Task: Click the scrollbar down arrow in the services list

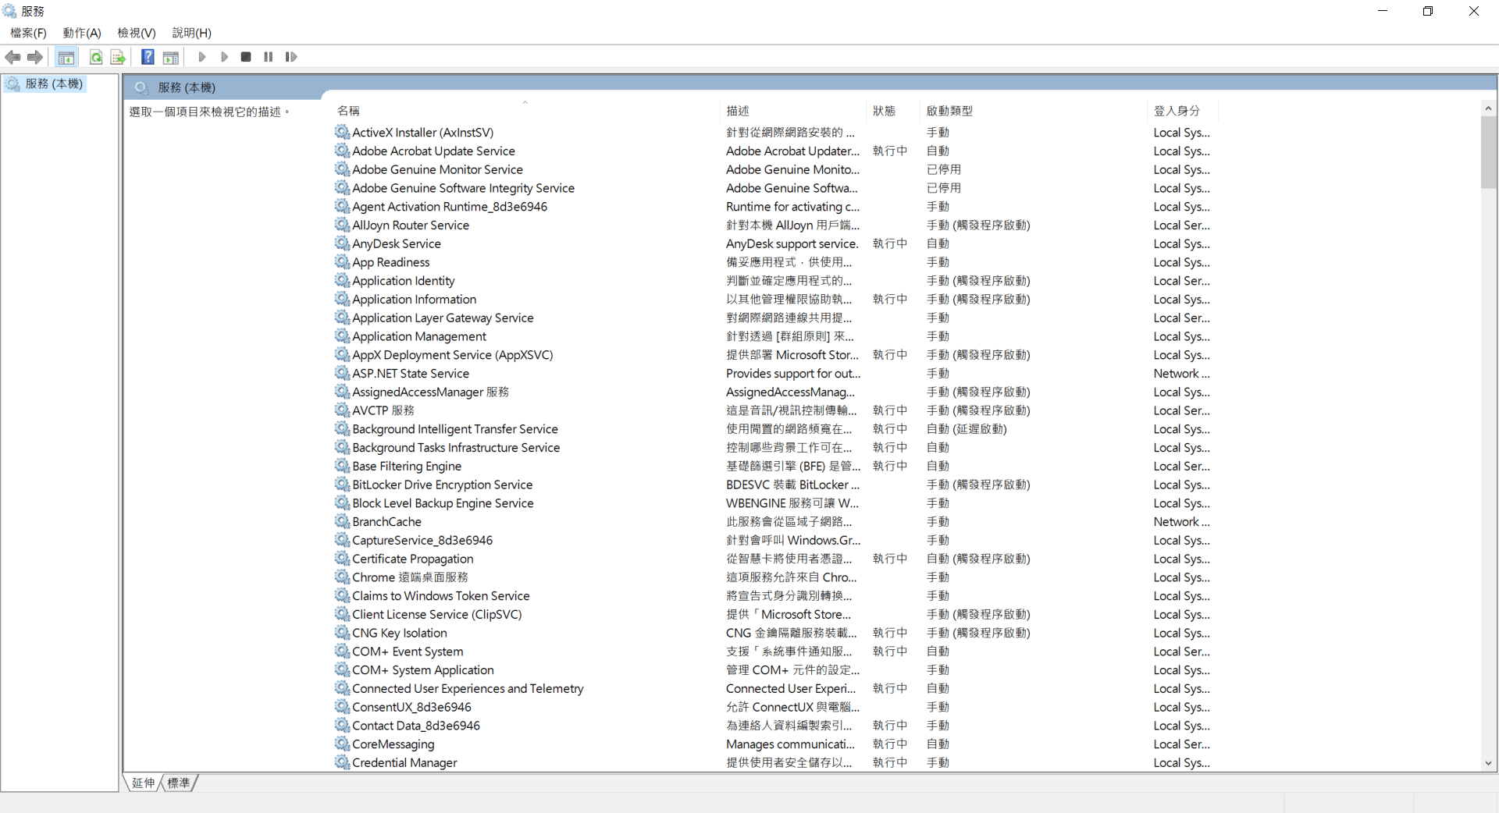Action: 1488,763
